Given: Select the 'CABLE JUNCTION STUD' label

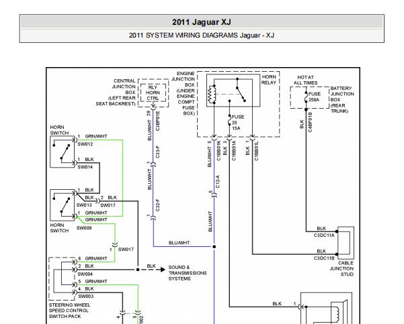Looking at the screenshot, I should [x=342, y=268].
